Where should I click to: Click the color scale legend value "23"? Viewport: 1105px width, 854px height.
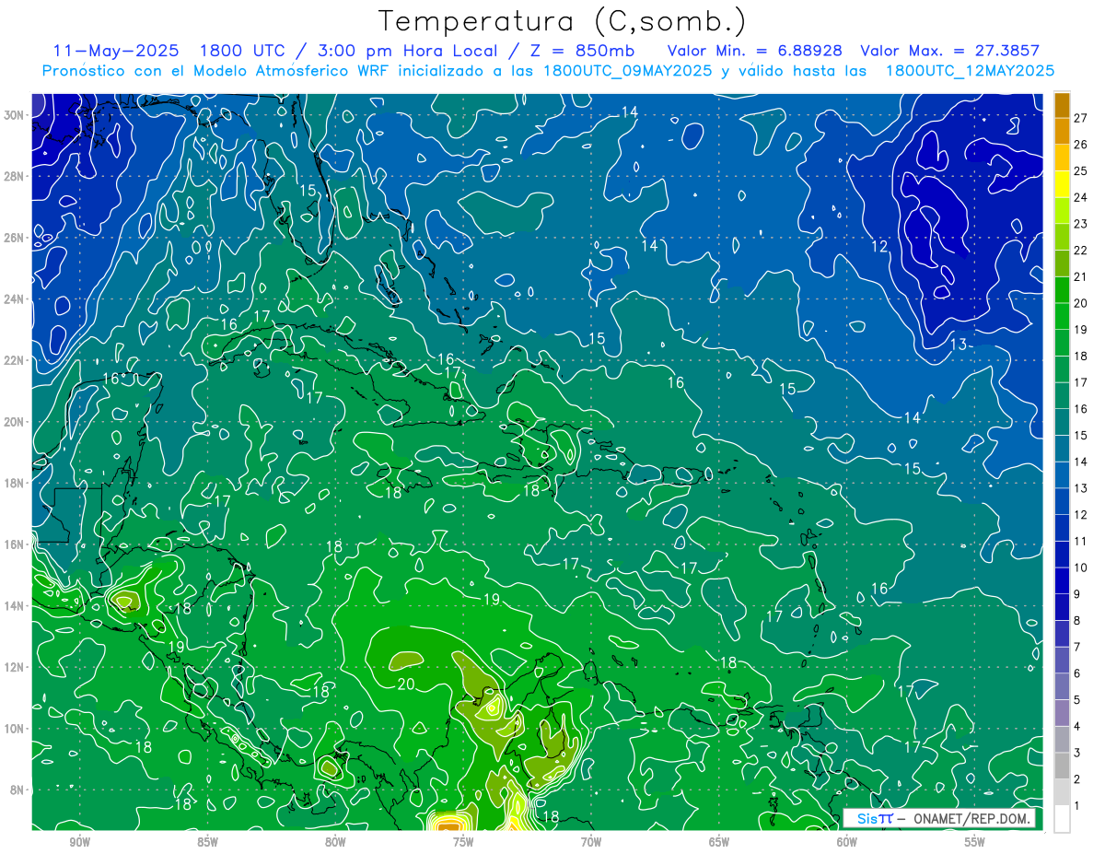(1080, 223)
